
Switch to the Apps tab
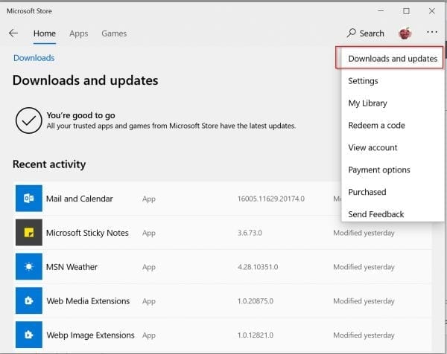[78, 33]
